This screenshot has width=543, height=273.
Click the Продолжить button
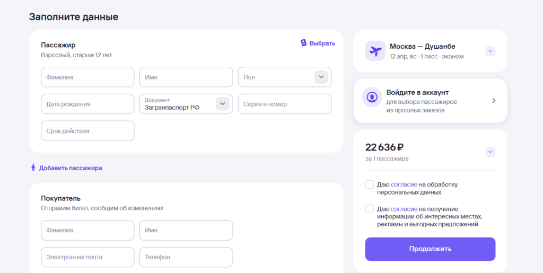[x=430, y=249]
